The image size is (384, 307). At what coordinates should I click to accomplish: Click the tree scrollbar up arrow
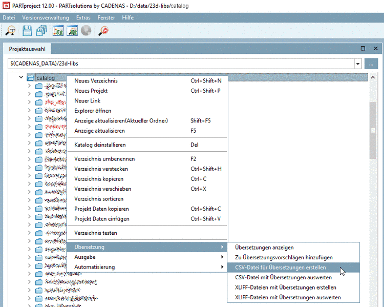(x=373, y=77)
